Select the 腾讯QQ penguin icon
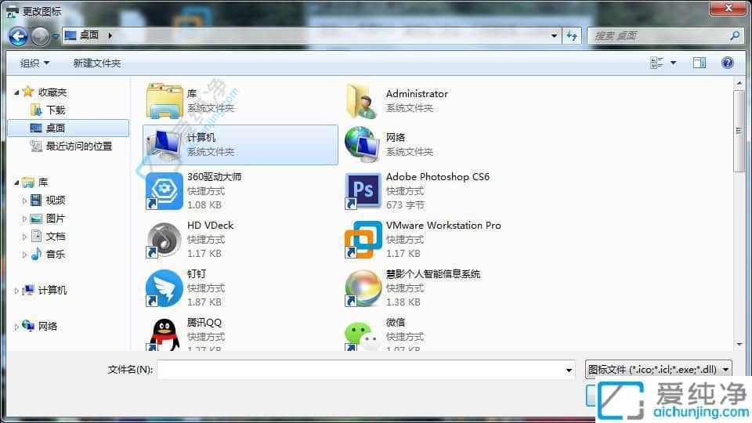This screenshot has height=423, width=752. [164, 334]
